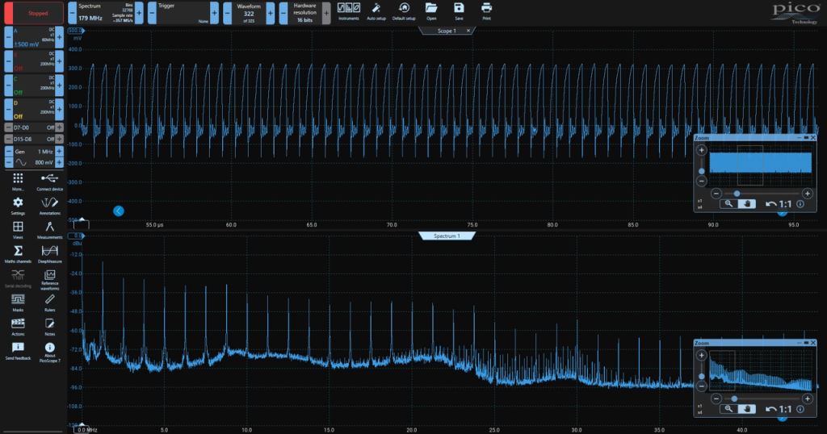Viewport: 827px width, 434px height.
Task: Open the Settings gear
Action: (18, 206)
